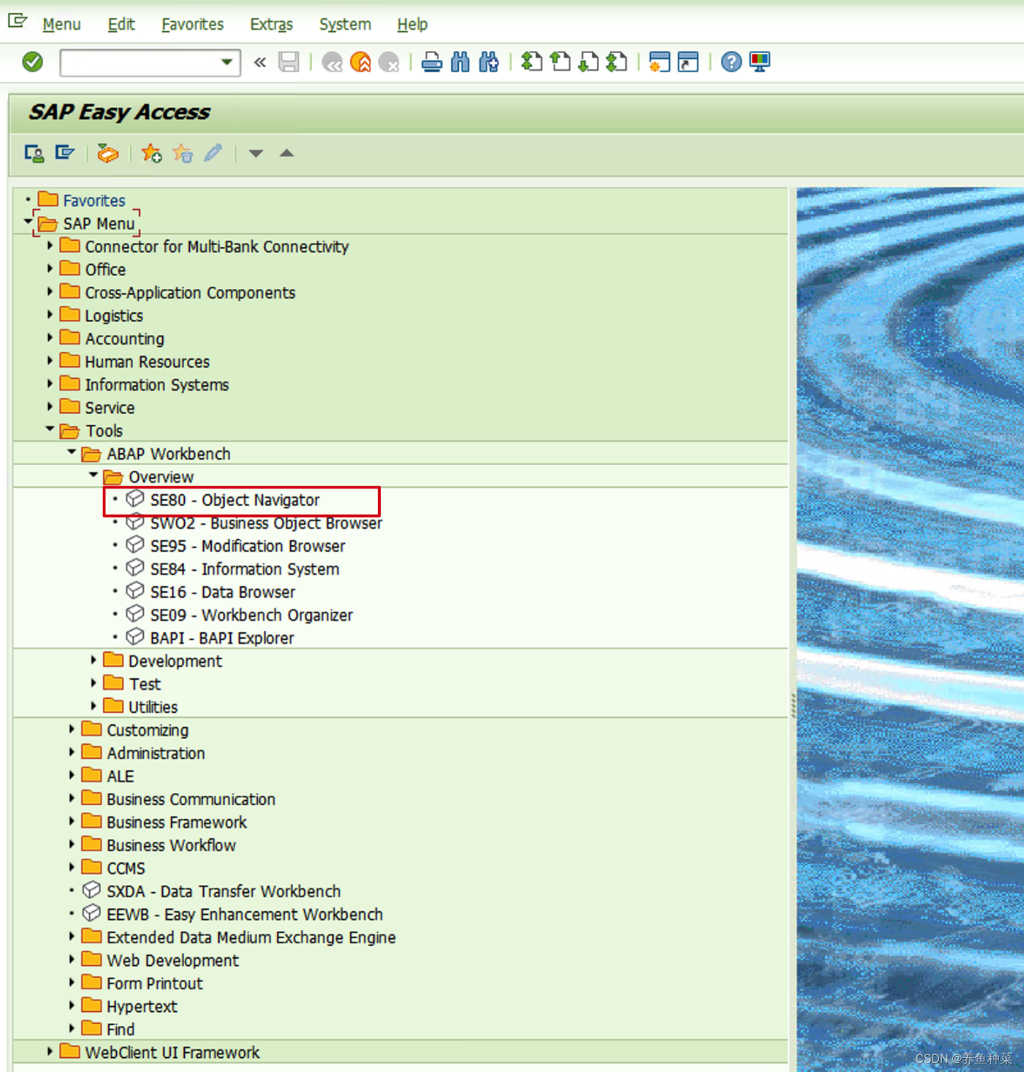Select SE84 - Information System
The height and width of the screenshot is (1072, 1024).
pos(244,569)
